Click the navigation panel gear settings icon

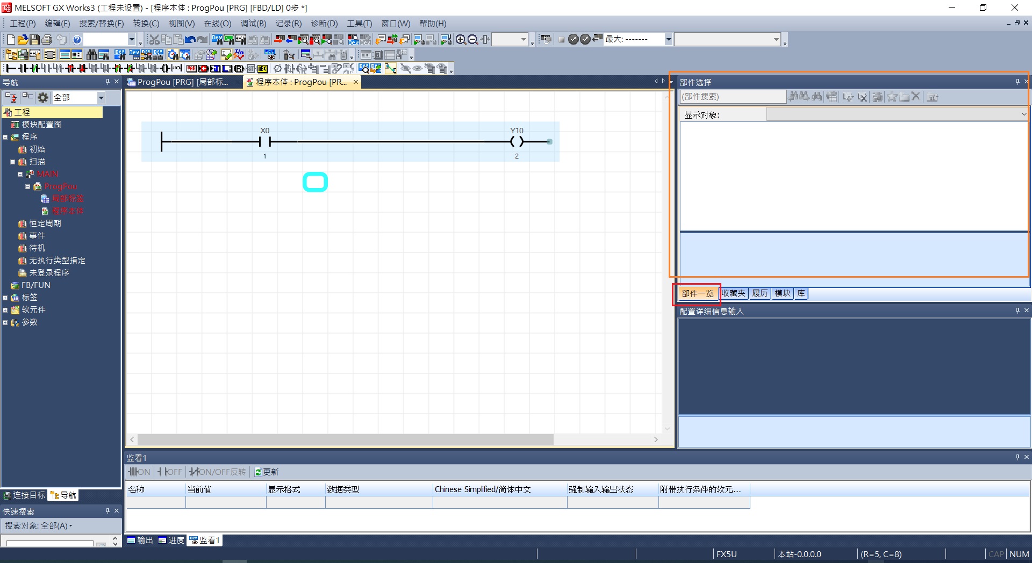[43, 97]
